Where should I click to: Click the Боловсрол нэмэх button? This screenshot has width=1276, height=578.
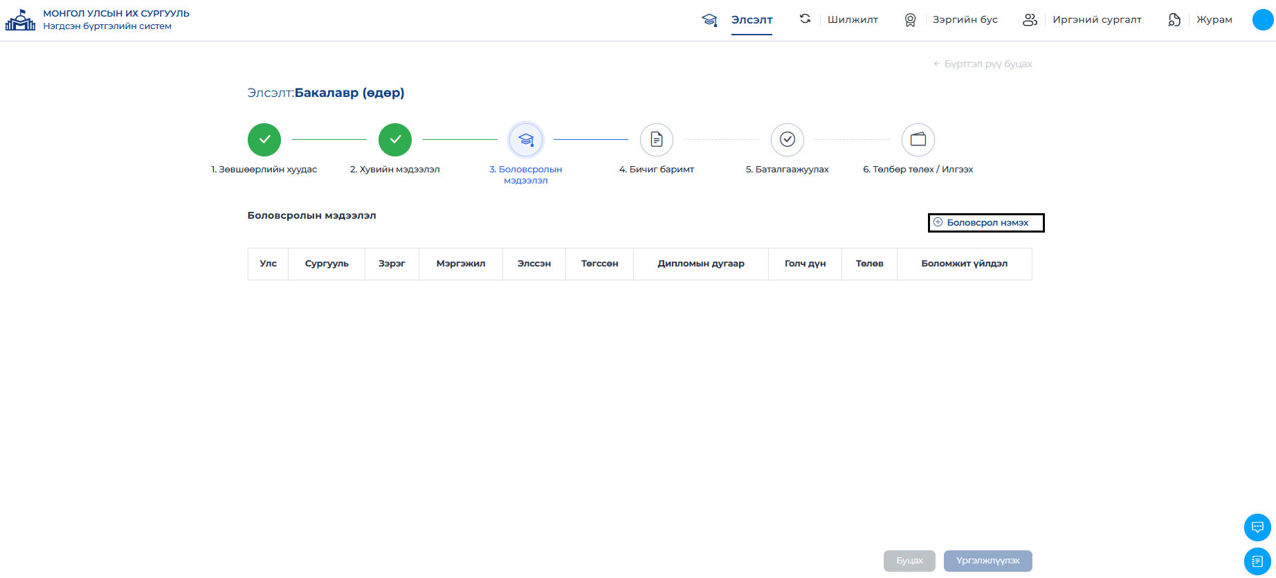pos(986,223)
